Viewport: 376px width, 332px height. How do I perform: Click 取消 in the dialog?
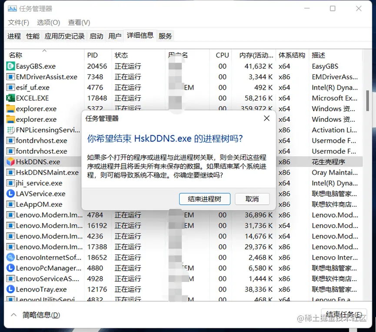click(x=252, y=199)
